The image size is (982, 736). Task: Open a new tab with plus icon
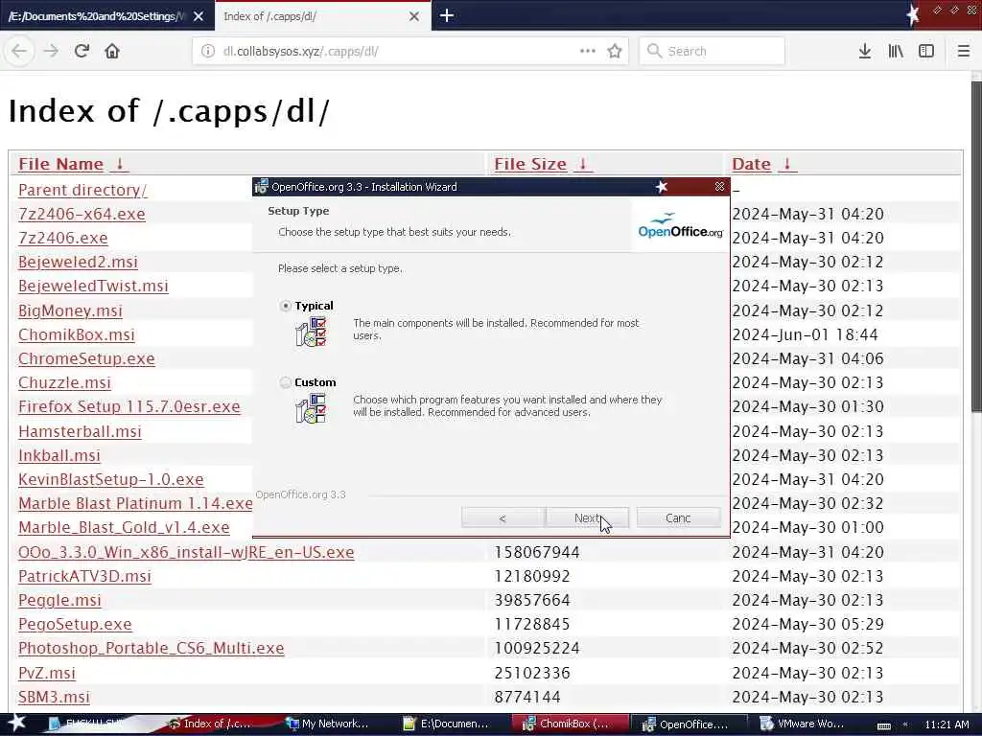(447, 15)
